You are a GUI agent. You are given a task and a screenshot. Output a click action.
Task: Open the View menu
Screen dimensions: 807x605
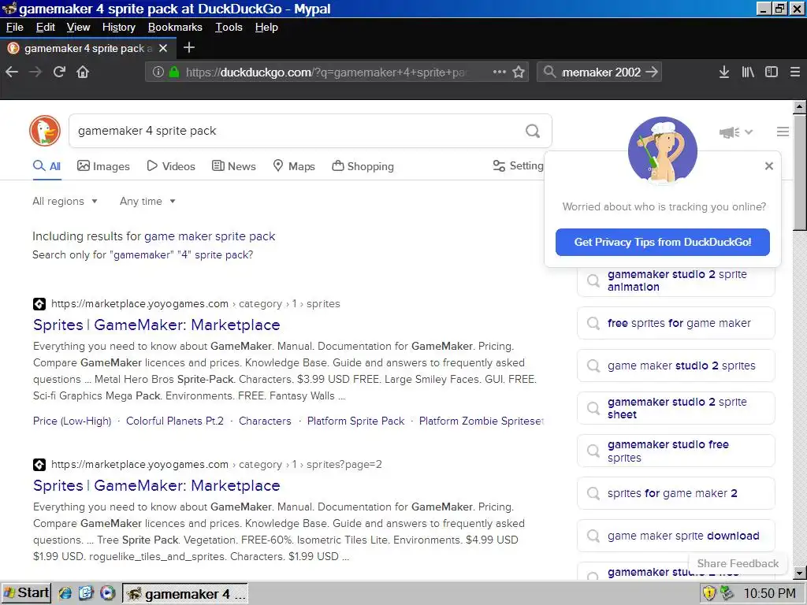[x=78, y=28]
